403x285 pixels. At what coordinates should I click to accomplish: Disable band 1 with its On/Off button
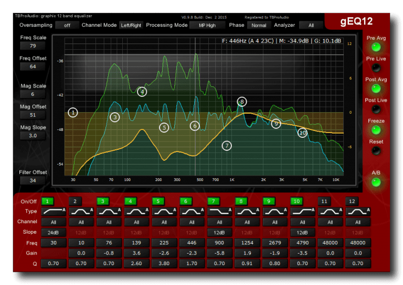(48, 201)
